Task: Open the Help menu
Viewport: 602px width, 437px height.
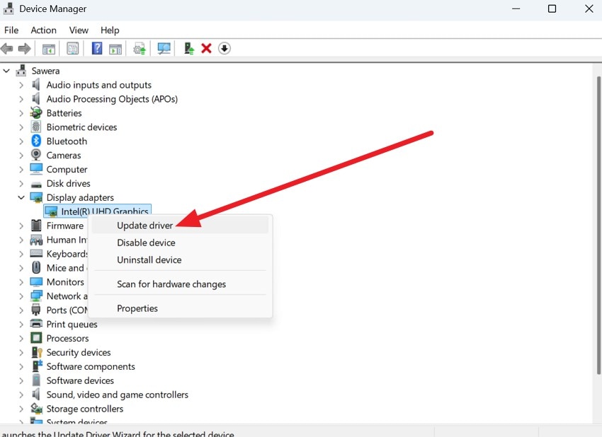Action: coord(110,30)
